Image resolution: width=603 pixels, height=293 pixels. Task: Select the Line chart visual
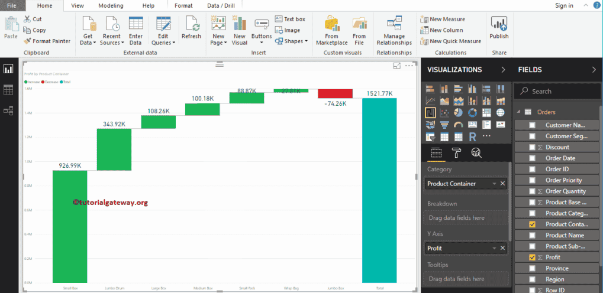click(x=430, y=100)
